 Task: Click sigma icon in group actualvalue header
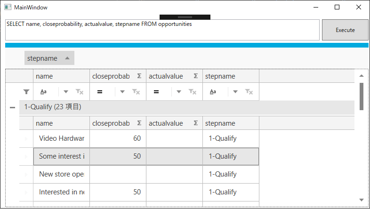pyautogui.click(x=196, y=123)
